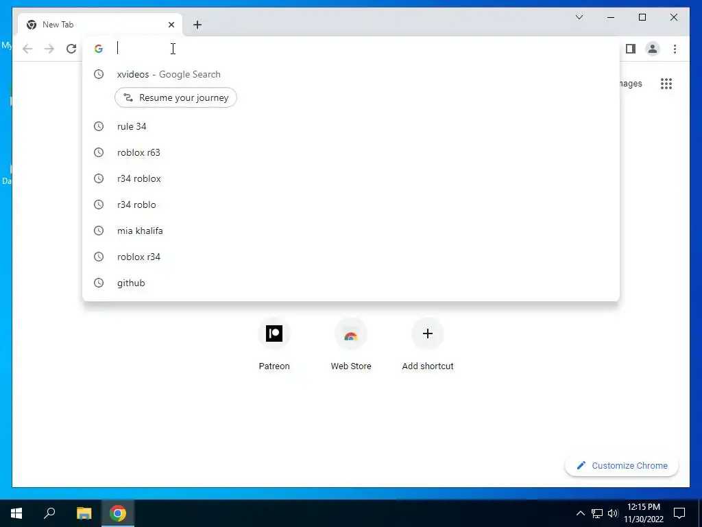Open the network status tray icon
Screen dimensions: 702x527
coord(597,513)
